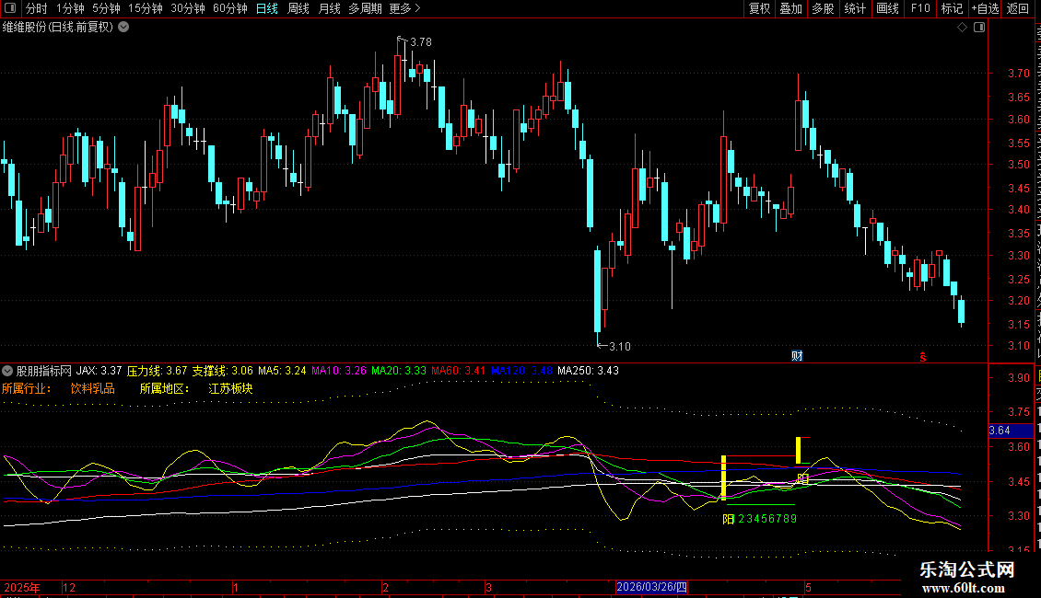This screenshot has height=598, width=1041.
Task: Select the 15分钟 period
Action: 146,8
